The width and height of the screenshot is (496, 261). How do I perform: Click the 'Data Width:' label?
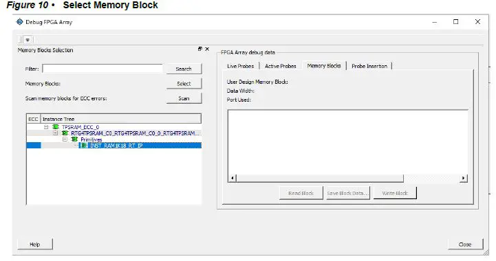240,91
